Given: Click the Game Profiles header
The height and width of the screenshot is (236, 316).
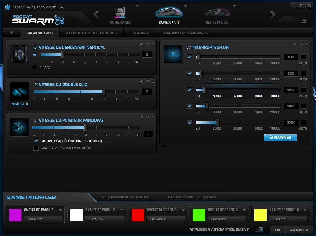Looking at the screenshot, I should tap(31, 197).
